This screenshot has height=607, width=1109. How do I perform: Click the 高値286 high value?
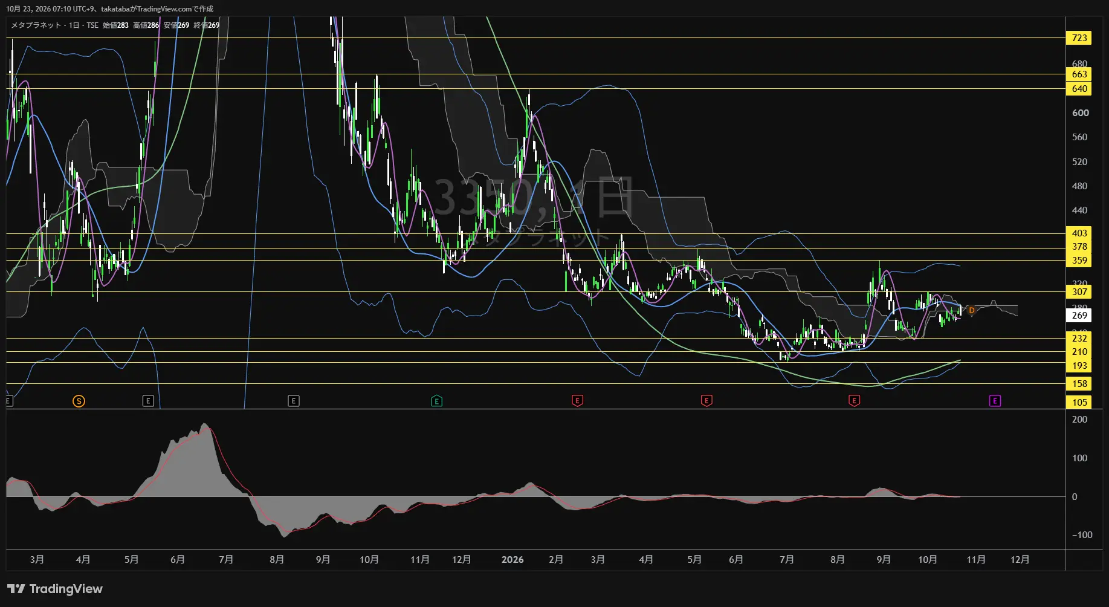coord(146,25)
